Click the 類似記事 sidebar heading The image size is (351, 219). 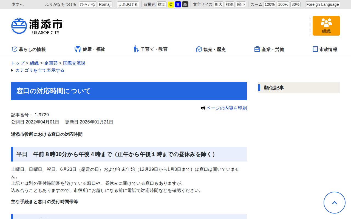[x=299, y=88]
